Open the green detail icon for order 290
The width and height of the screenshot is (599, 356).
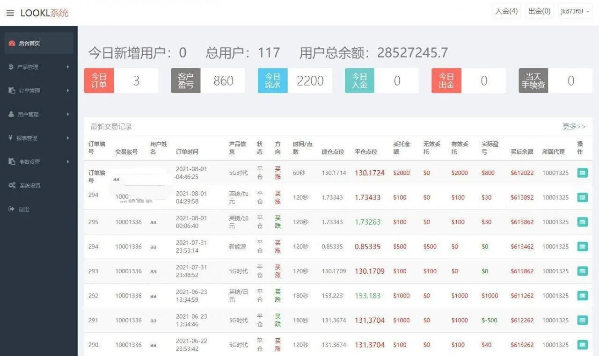click(583, 345)
